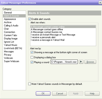Viewport: 102px width, 99px height.
Task: Toggle the Playing a sound checkbox
Action: 32,62
